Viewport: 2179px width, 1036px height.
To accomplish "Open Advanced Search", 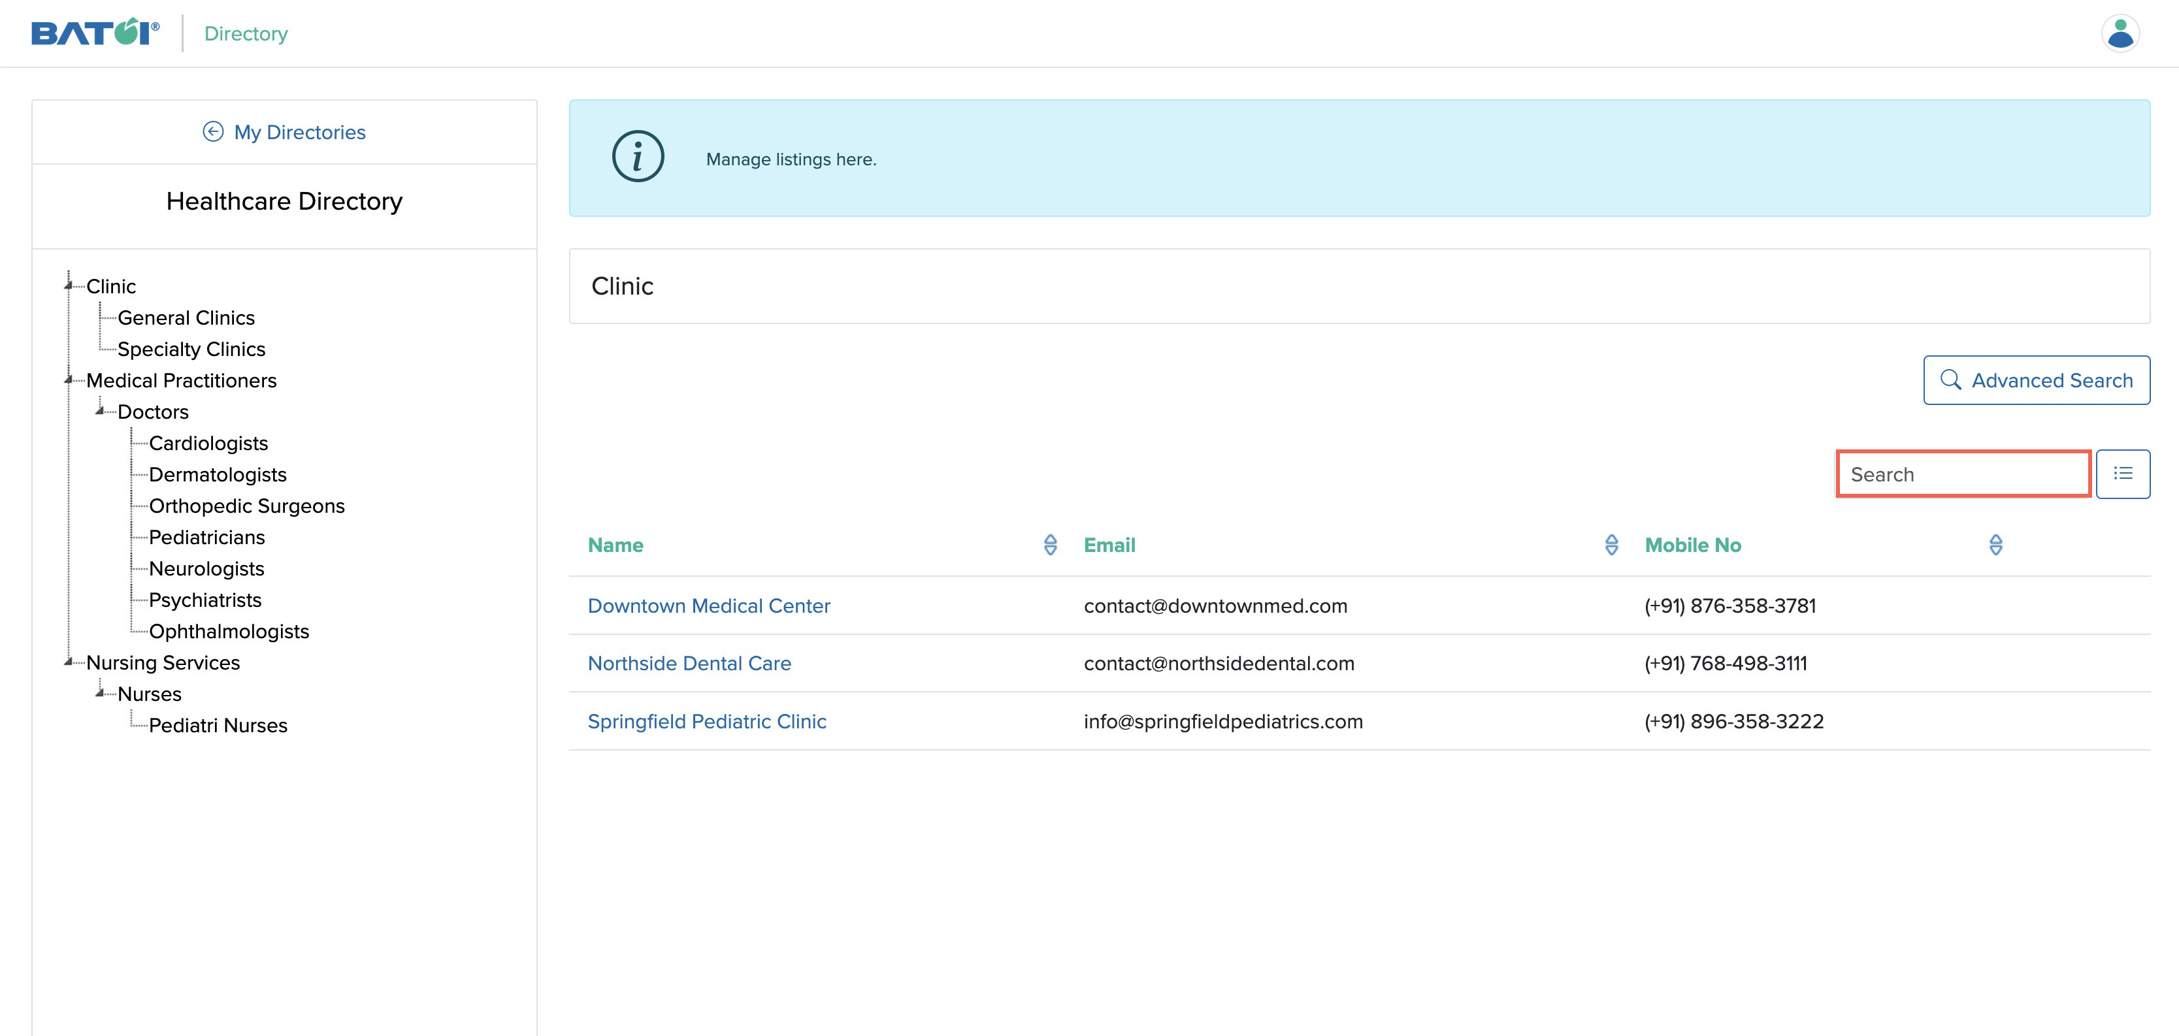I will [x=2036, y=380].
